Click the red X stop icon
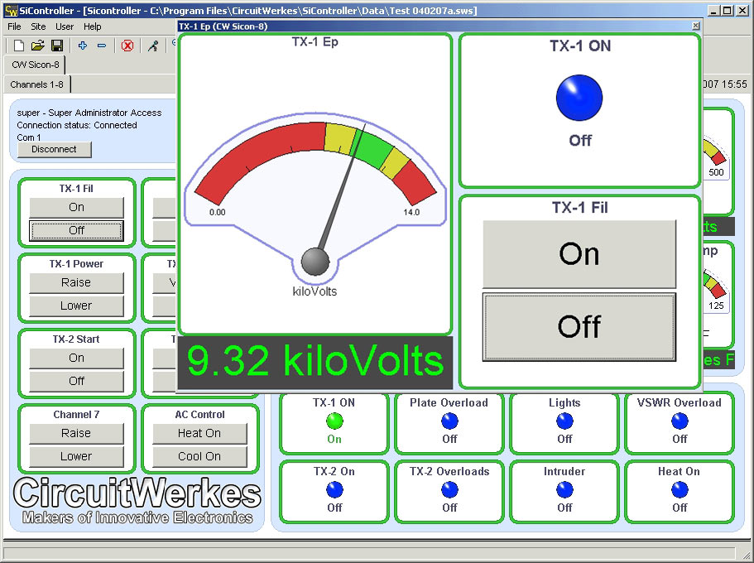The height and width of the screenshot is (563, 754). [127, 46]
